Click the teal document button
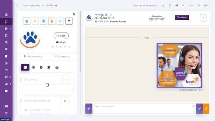Image resolution: width=215 pixels, height=121 pixels. (x=43, y=21)
